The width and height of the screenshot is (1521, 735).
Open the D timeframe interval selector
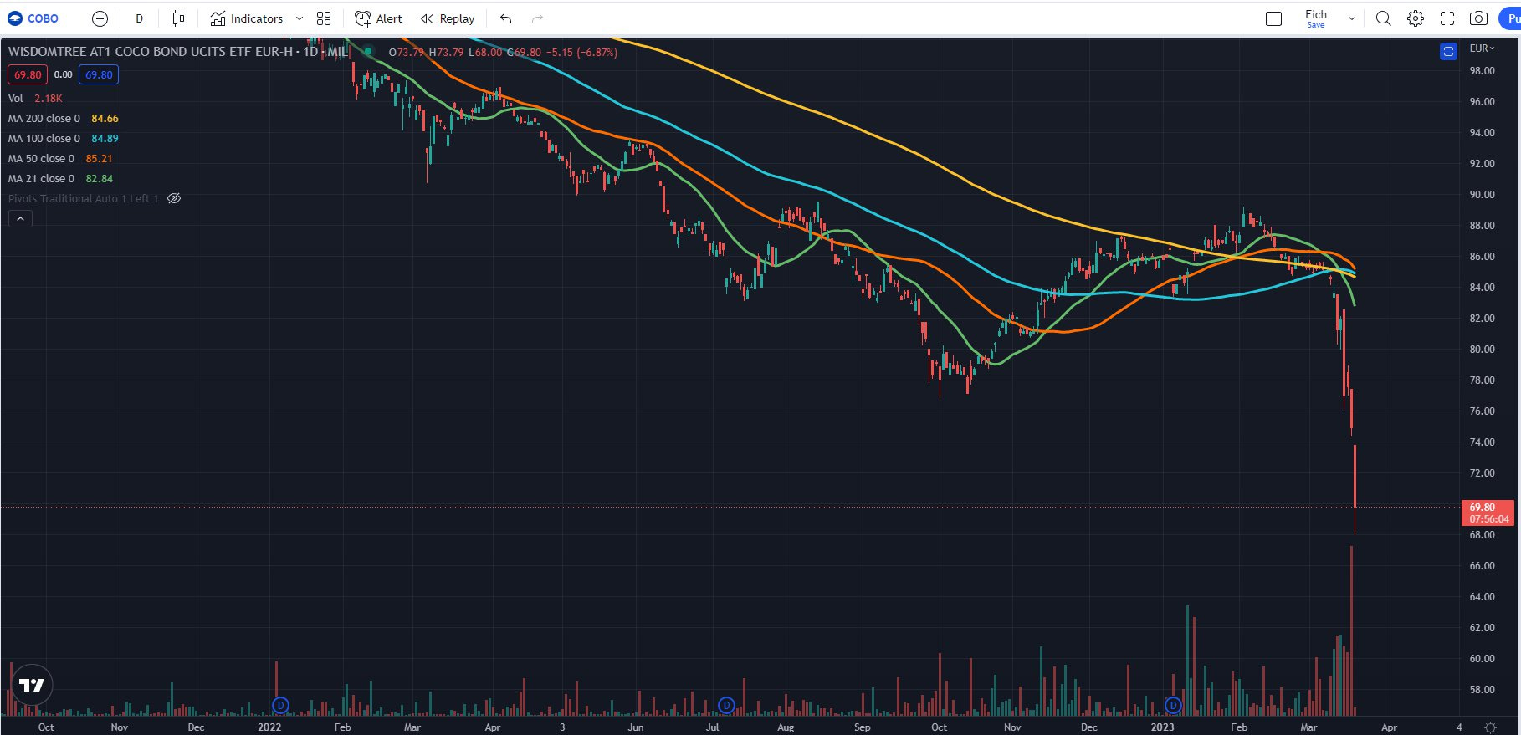point(139,18)
